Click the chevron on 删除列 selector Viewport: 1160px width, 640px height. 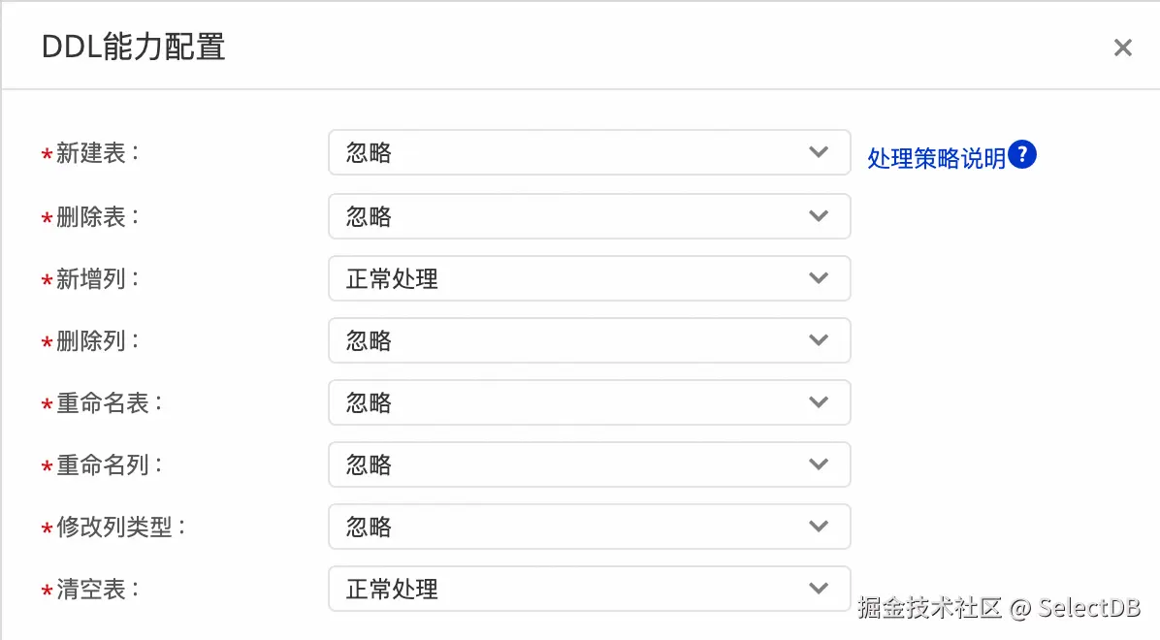click(x=819, y=340)
